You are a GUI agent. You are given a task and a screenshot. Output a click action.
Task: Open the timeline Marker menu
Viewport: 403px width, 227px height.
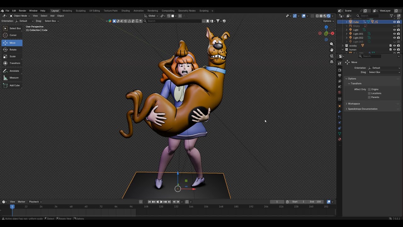coord(21,202)
